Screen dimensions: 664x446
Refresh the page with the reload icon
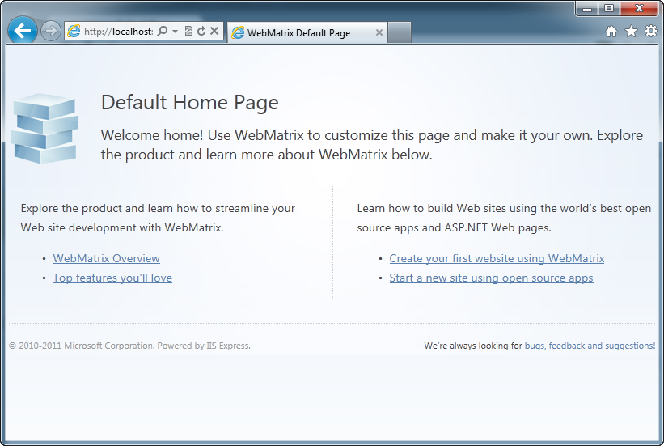(x=201, y=31)
